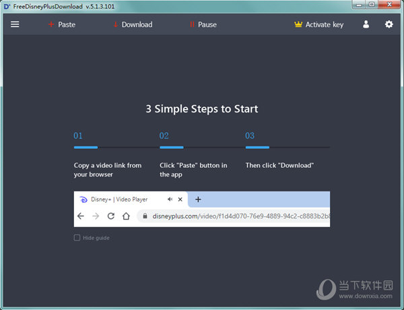The height and width of the screenshot is (310, 404).
Task: Click the guide browser address URL
Action: [241, 216]
